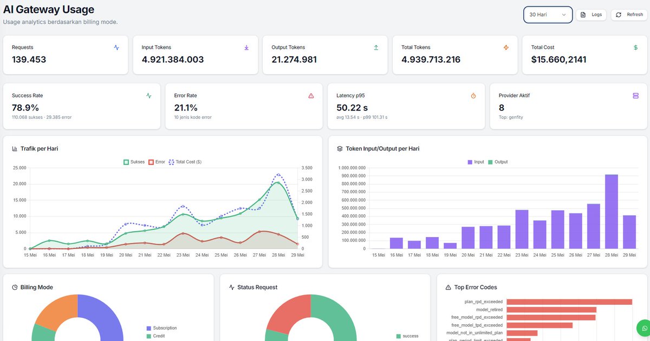Click the lightning icon on Total Tokens card
Screen dimensions: 650x341
pyautogui.click(x=506, y=48)
